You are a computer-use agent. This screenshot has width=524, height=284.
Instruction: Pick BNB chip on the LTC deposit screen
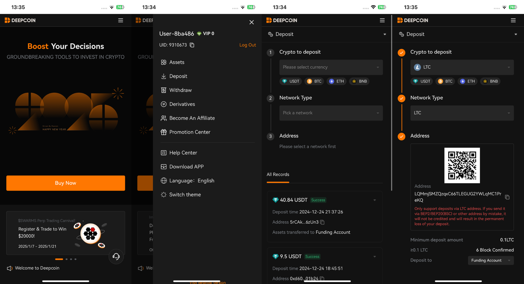pyautogui.click(x=490, y=81)
